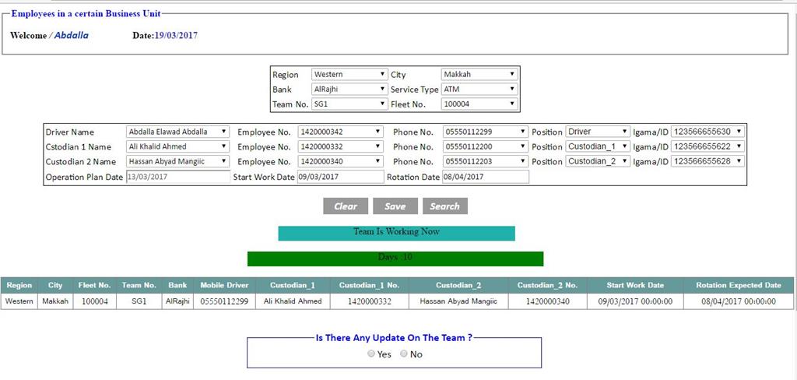Image resolution: width=797 pixels, height=380 pixels.
Task: Click table cell 09/03/2017 00:00:00
Action: click(635, 301)
